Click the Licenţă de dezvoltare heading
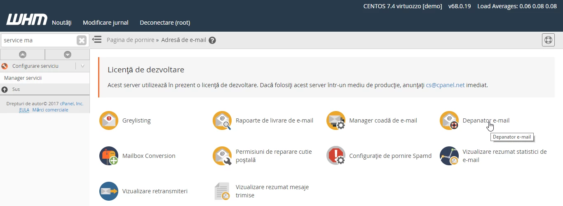Viewport: 563px width, 206px height. (x=146, y=70)
